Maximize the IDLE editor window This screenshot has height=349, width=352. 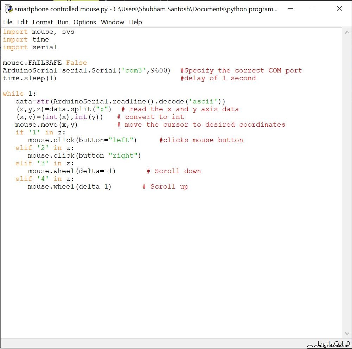point(315,9)
